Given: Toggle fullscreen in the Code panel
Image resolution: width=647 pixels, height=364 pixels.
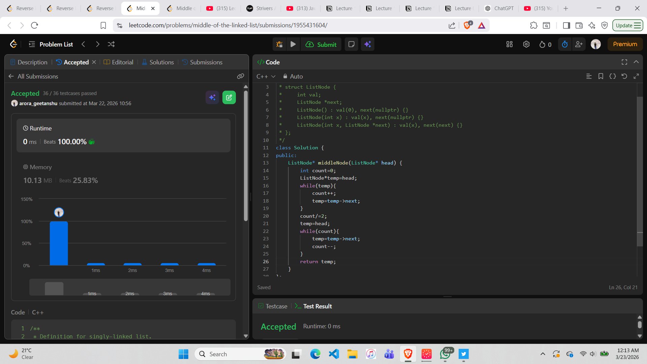Looking at the screenshot, I should coord(624,62).
